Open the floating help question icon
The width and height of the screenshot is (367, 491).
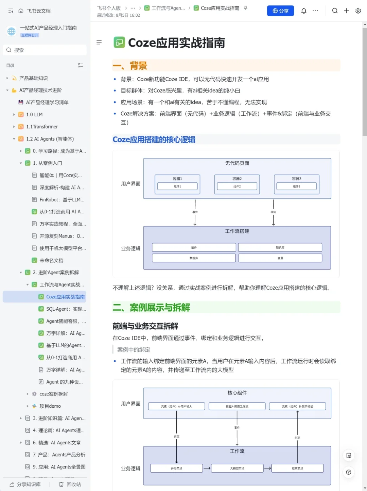(349, 472)
